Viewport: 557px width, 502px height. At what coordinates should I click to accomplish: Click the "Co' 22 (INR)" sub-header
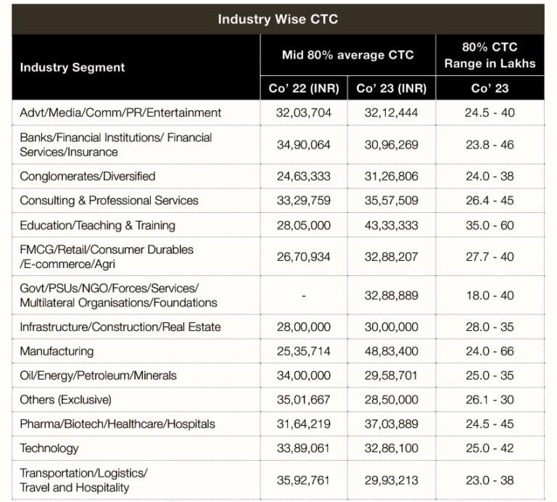[x=303, y=88]
